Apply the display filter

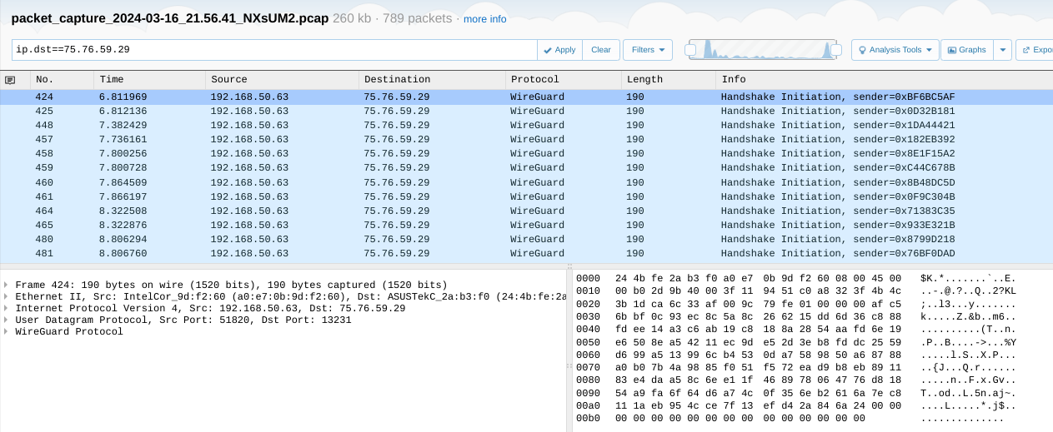[x=559, y=50]
